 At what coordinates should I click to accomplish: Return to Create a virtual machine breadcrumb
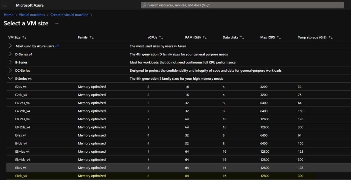pos(69,15)
